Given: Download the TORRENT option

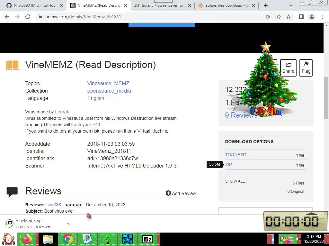Looking at the screenshot, I should click(236, 155).
